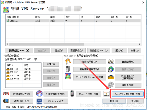Click 会话 column header
147x110 pixels.
tap(102, 17)
